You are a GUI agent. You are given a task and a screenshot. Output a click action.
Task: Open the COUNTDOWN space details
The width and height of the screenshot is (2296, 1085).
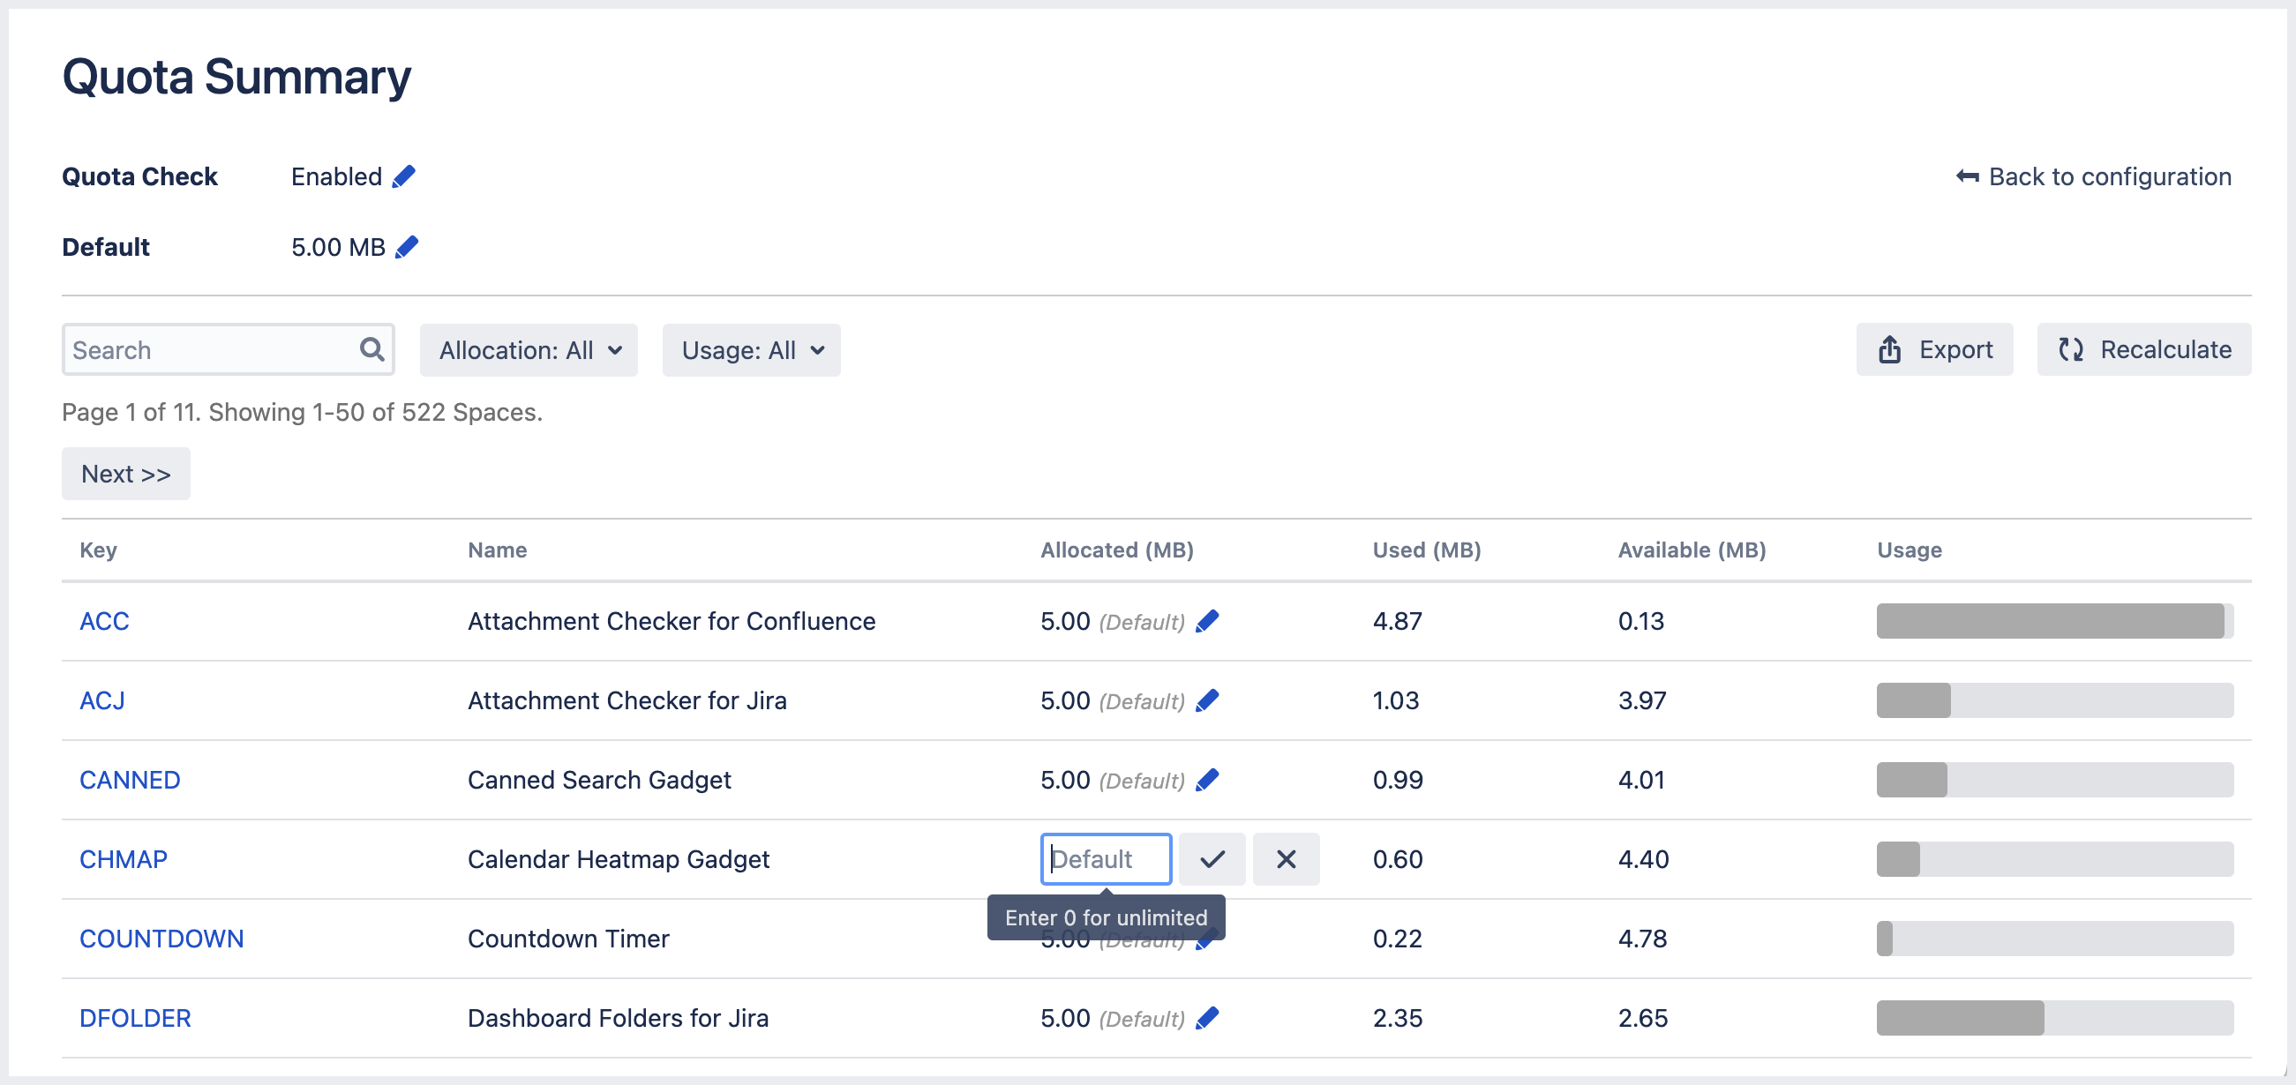click(161, 938)
